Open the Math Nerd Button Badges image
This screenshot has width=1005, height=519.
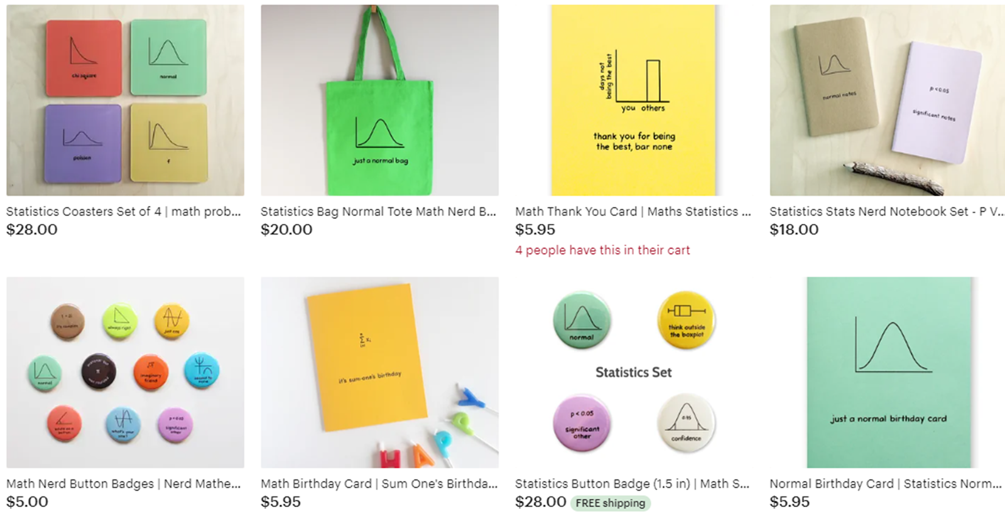pyautogui.click(x=125, y=372)
